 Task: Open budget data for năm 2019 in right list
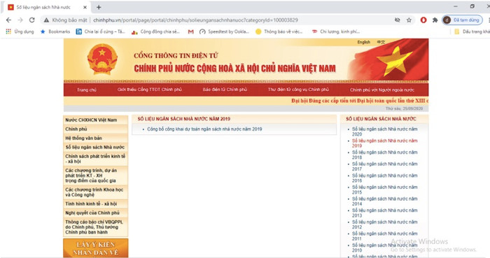[x=385, y=143]
